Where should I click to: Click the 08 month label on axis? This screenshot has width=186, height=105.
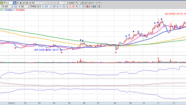[115, 103]
